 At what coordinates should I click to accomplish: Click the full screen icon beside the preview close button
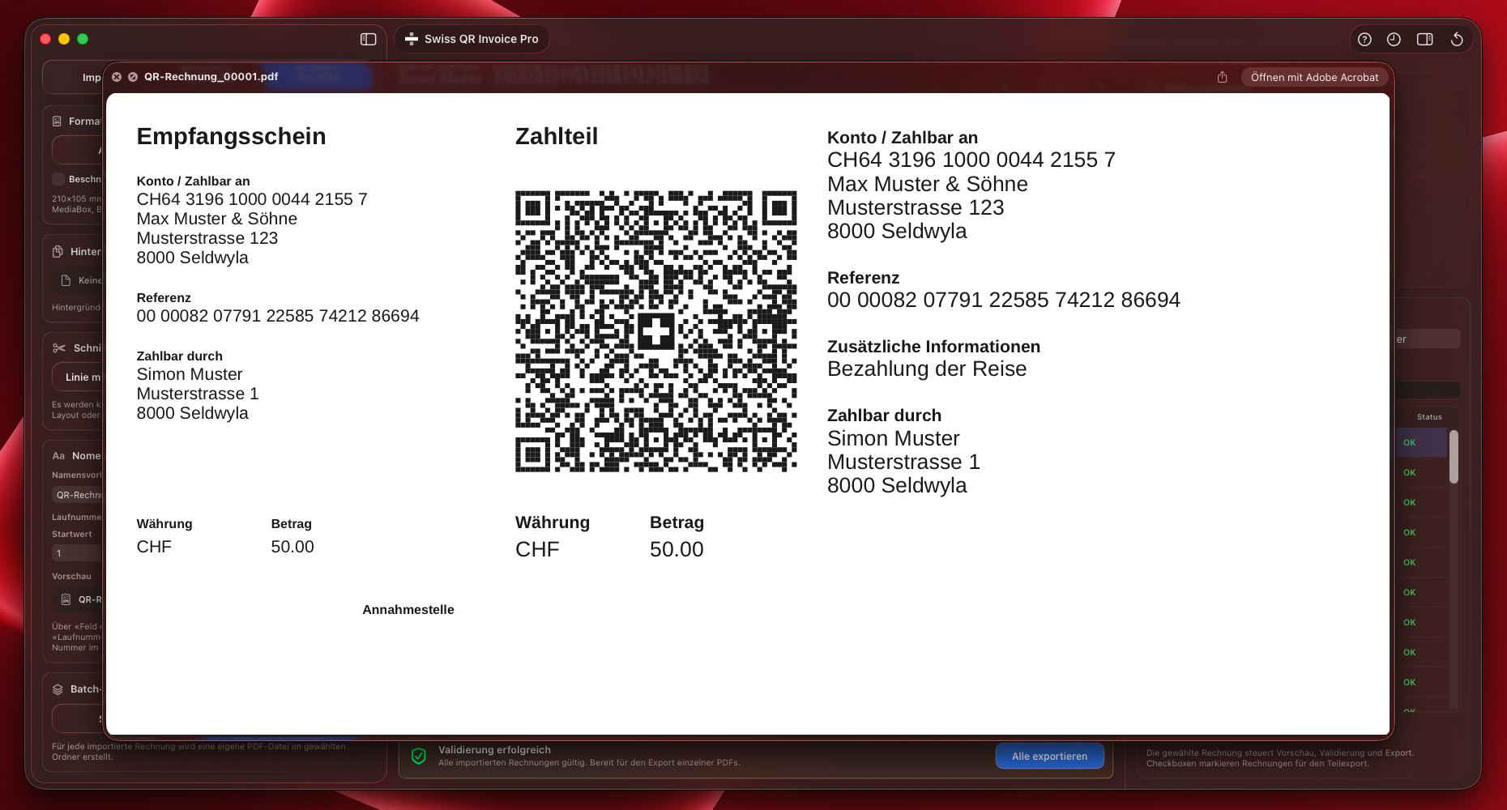point(133,77)
